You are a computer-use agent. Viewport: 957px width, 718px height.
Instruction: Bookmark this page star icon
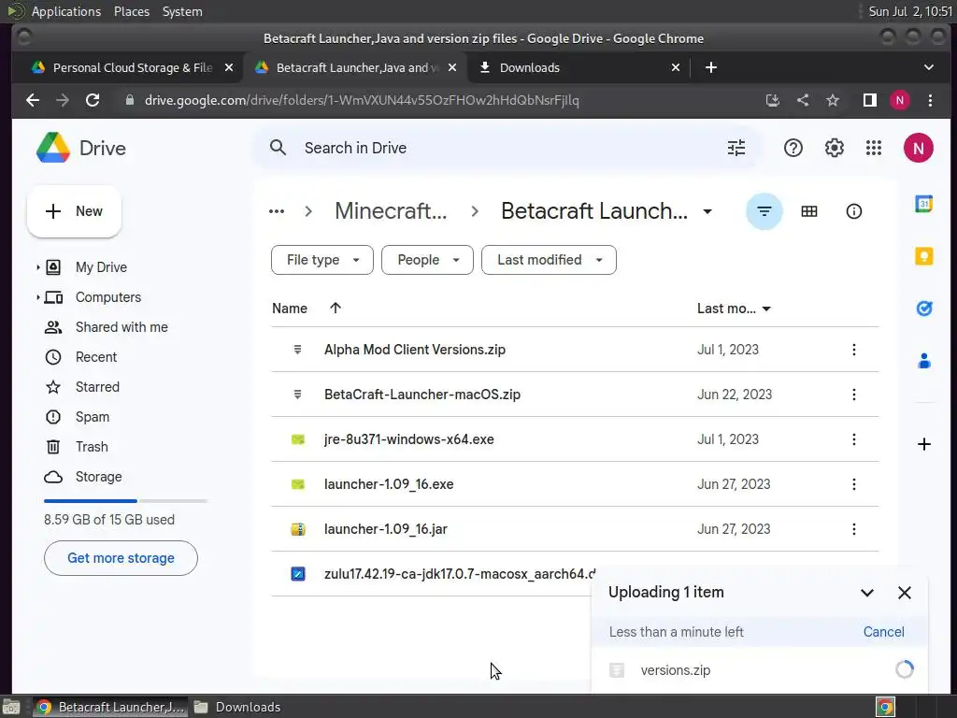coord(833,100)
